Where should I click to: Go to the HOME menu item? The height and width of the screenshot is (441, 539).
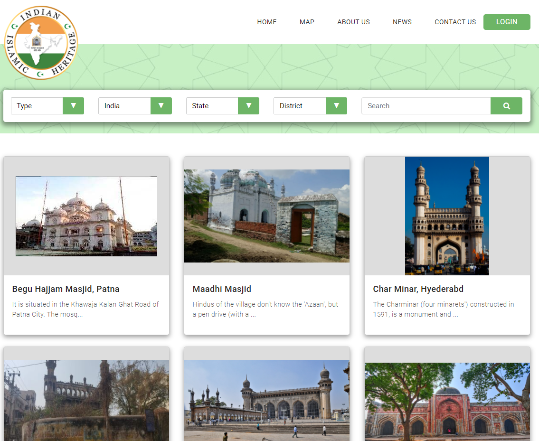coord(267,22)
